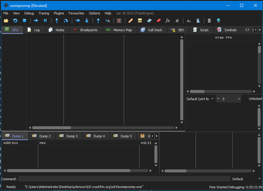Click the Address column header in dump
The height and width of the screenshot is (191, 263).
coord(20,143)
